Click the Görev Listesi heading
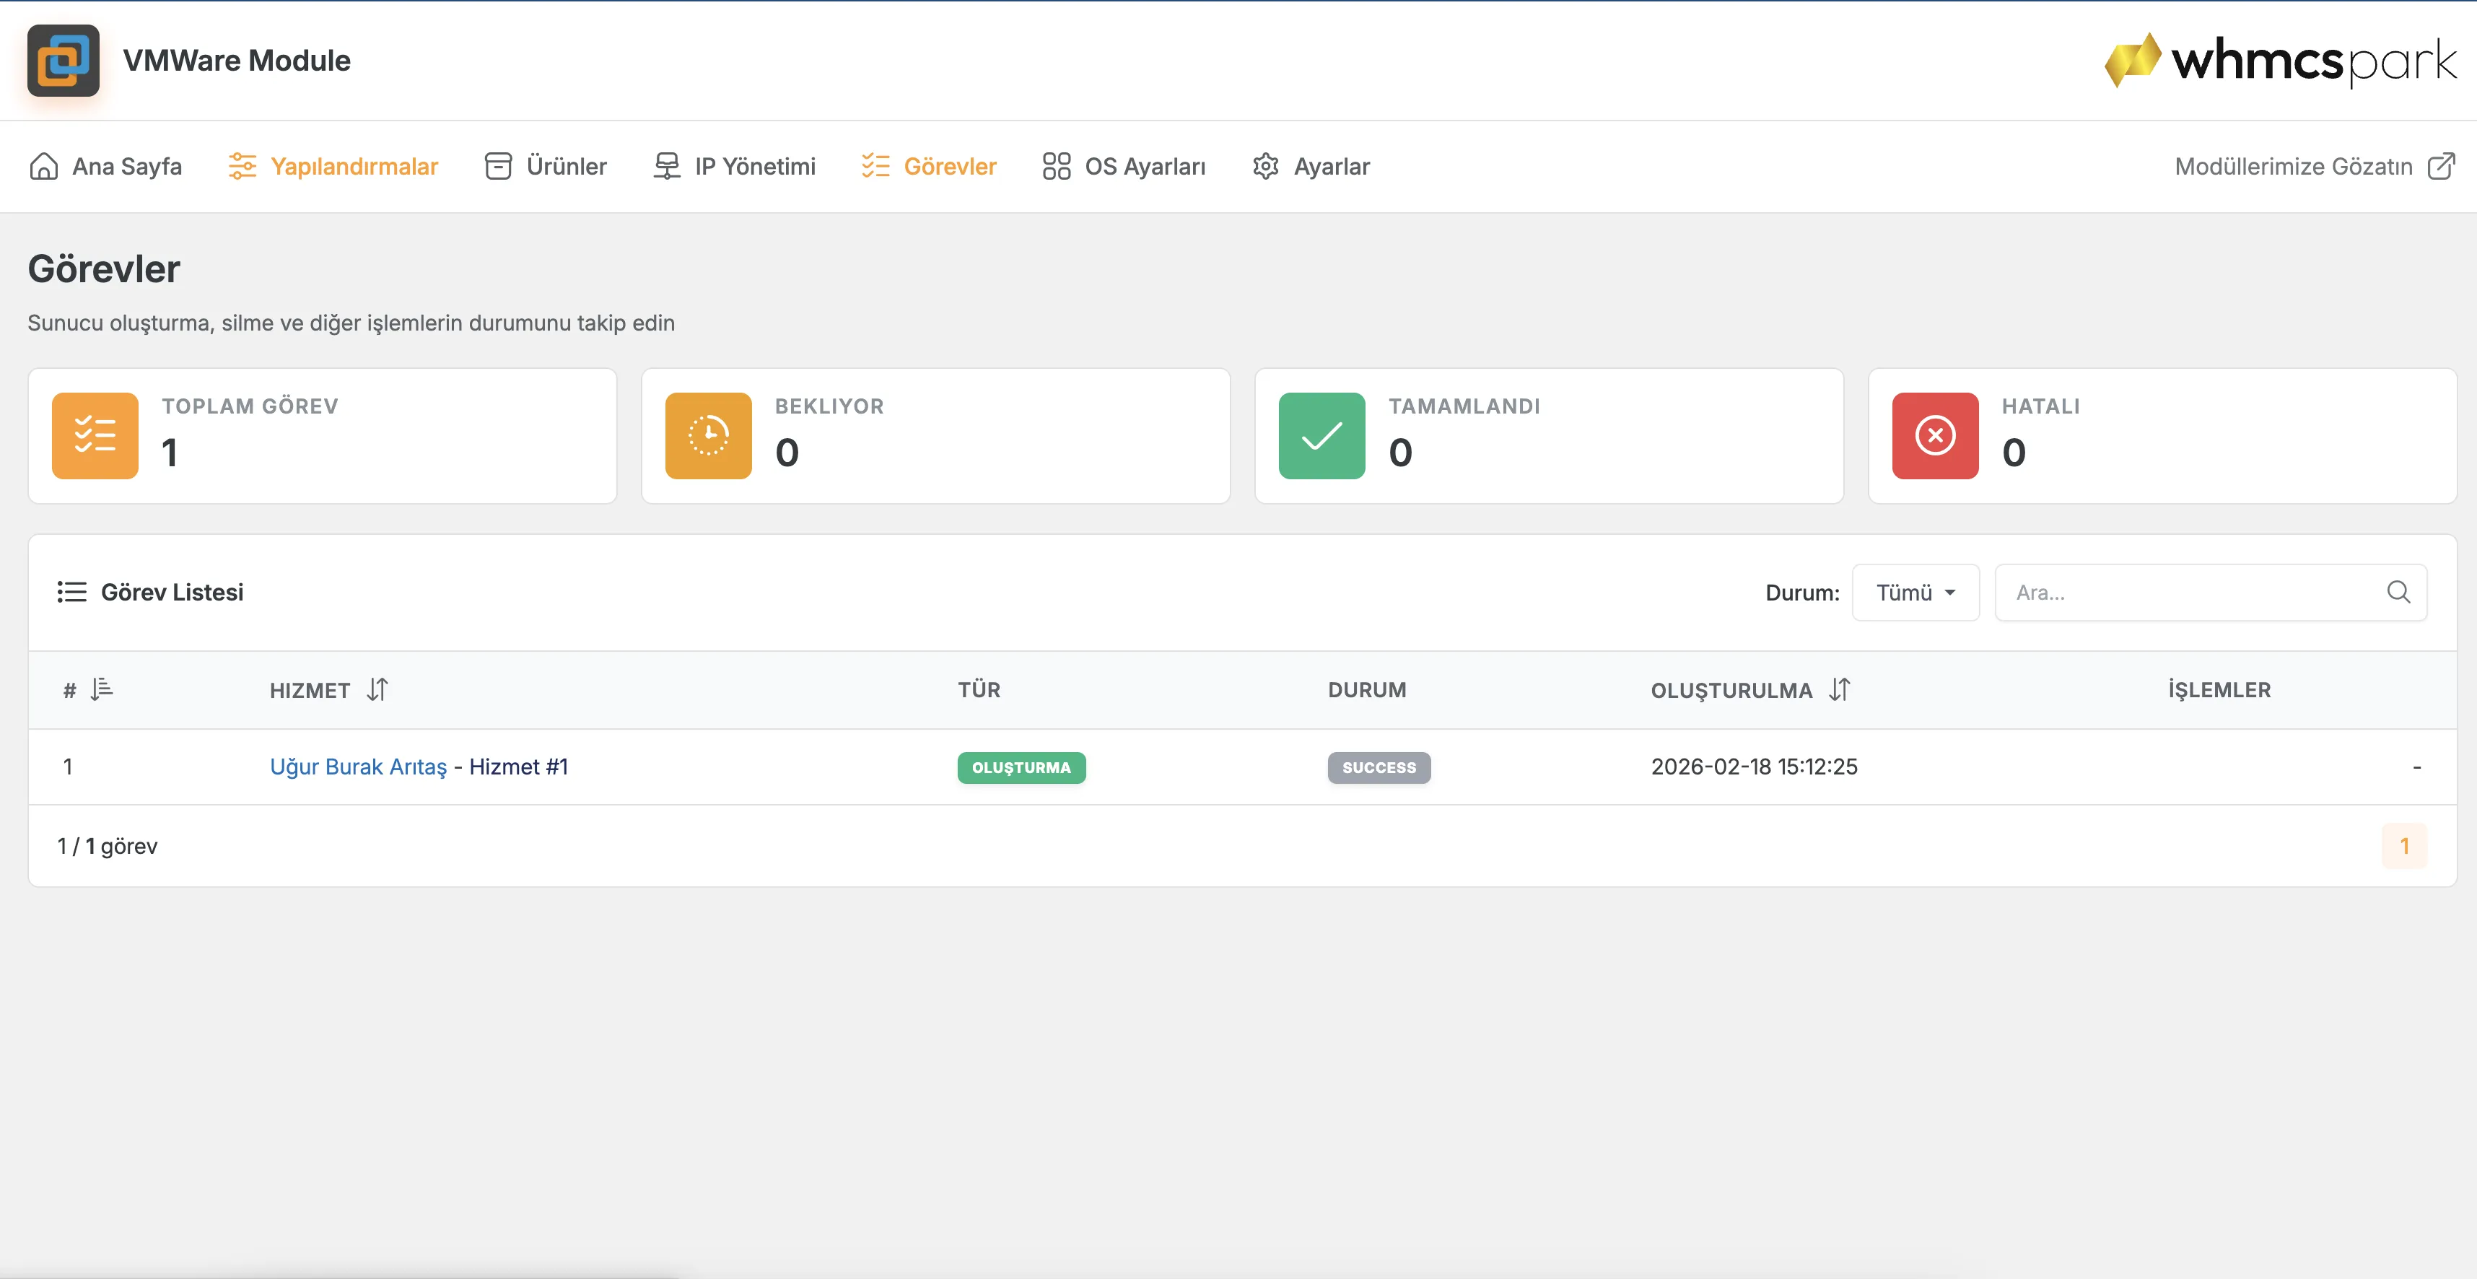The image size is (2477, 1279). click(172, 593)
